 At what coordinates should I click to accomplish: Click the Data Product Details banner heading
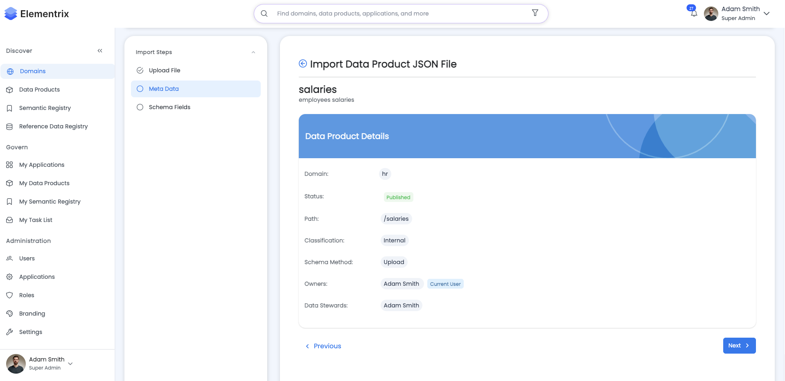point(347,136)
